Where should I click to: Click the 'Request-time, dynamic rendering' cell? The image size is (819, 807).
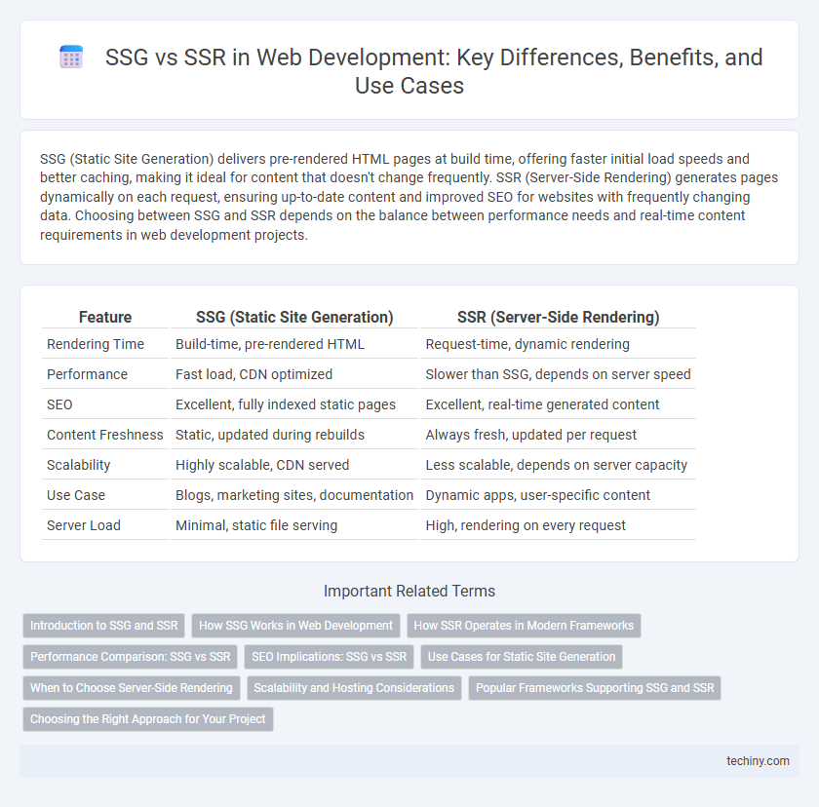(x=527, y=344)
